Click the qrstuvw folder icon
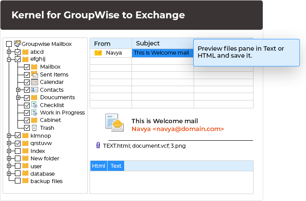 (x=25, y=143)
